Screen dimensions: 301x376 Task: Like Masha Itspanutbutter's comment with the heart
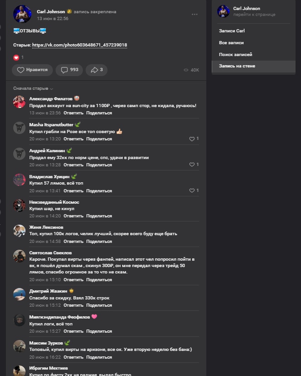pos(192,139)
